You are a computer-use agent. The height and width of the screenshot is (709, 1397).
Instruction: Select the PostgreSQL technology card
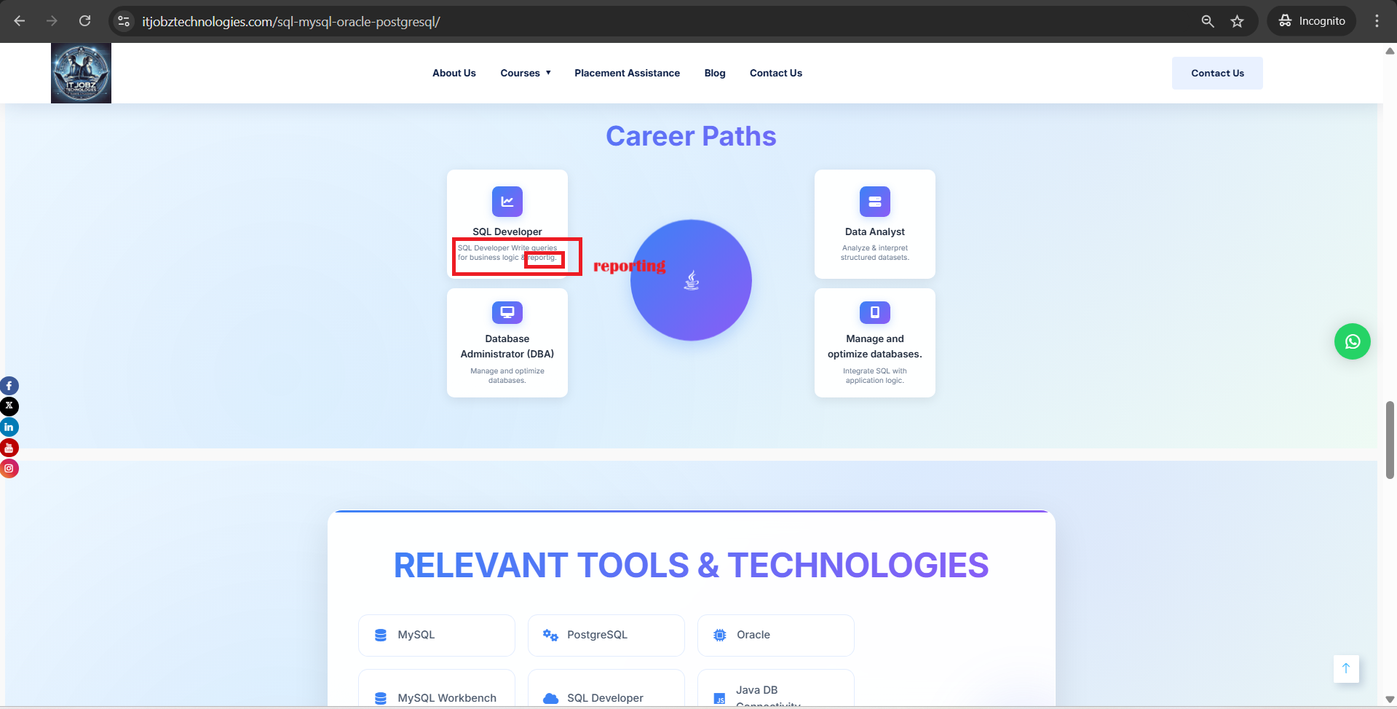click(606, 635)
